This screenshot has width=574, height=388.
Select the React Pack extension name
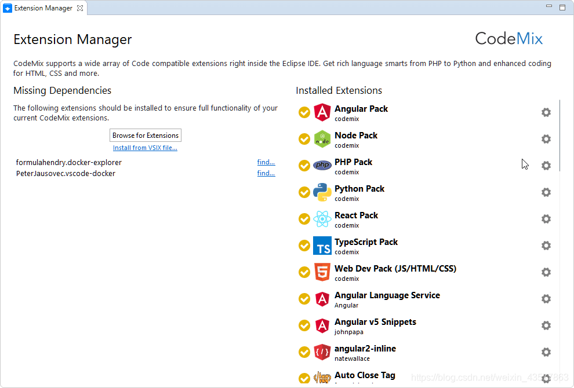[x=356, y=215]
